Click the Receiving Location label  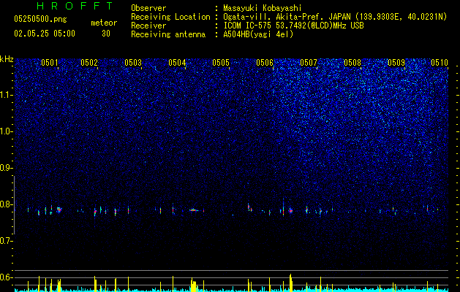[x=170, y=17]
